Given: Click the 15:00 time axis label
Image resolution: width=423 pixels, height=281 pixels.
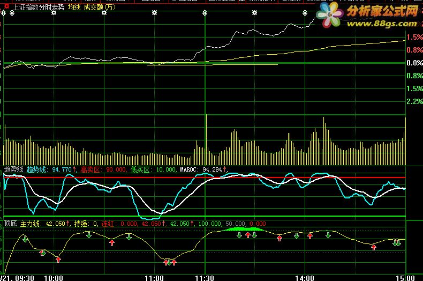Looking at the screenshot, I should pyautogui.click(x=405, y=278).
